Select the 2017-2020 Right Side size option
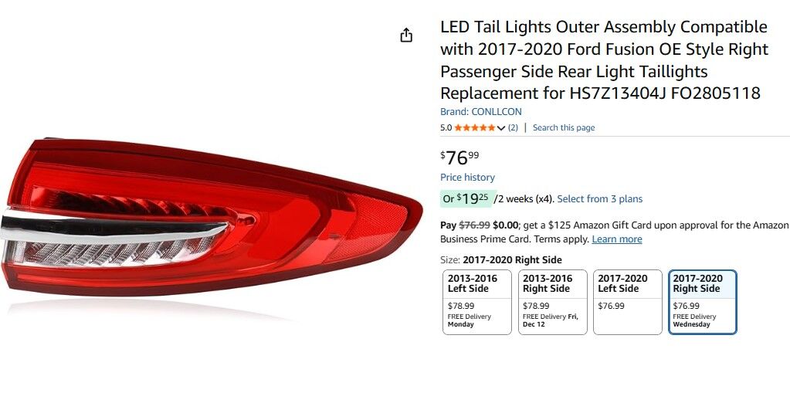The width and height of the screenshot is (790, 403). (x=702, y=302)
